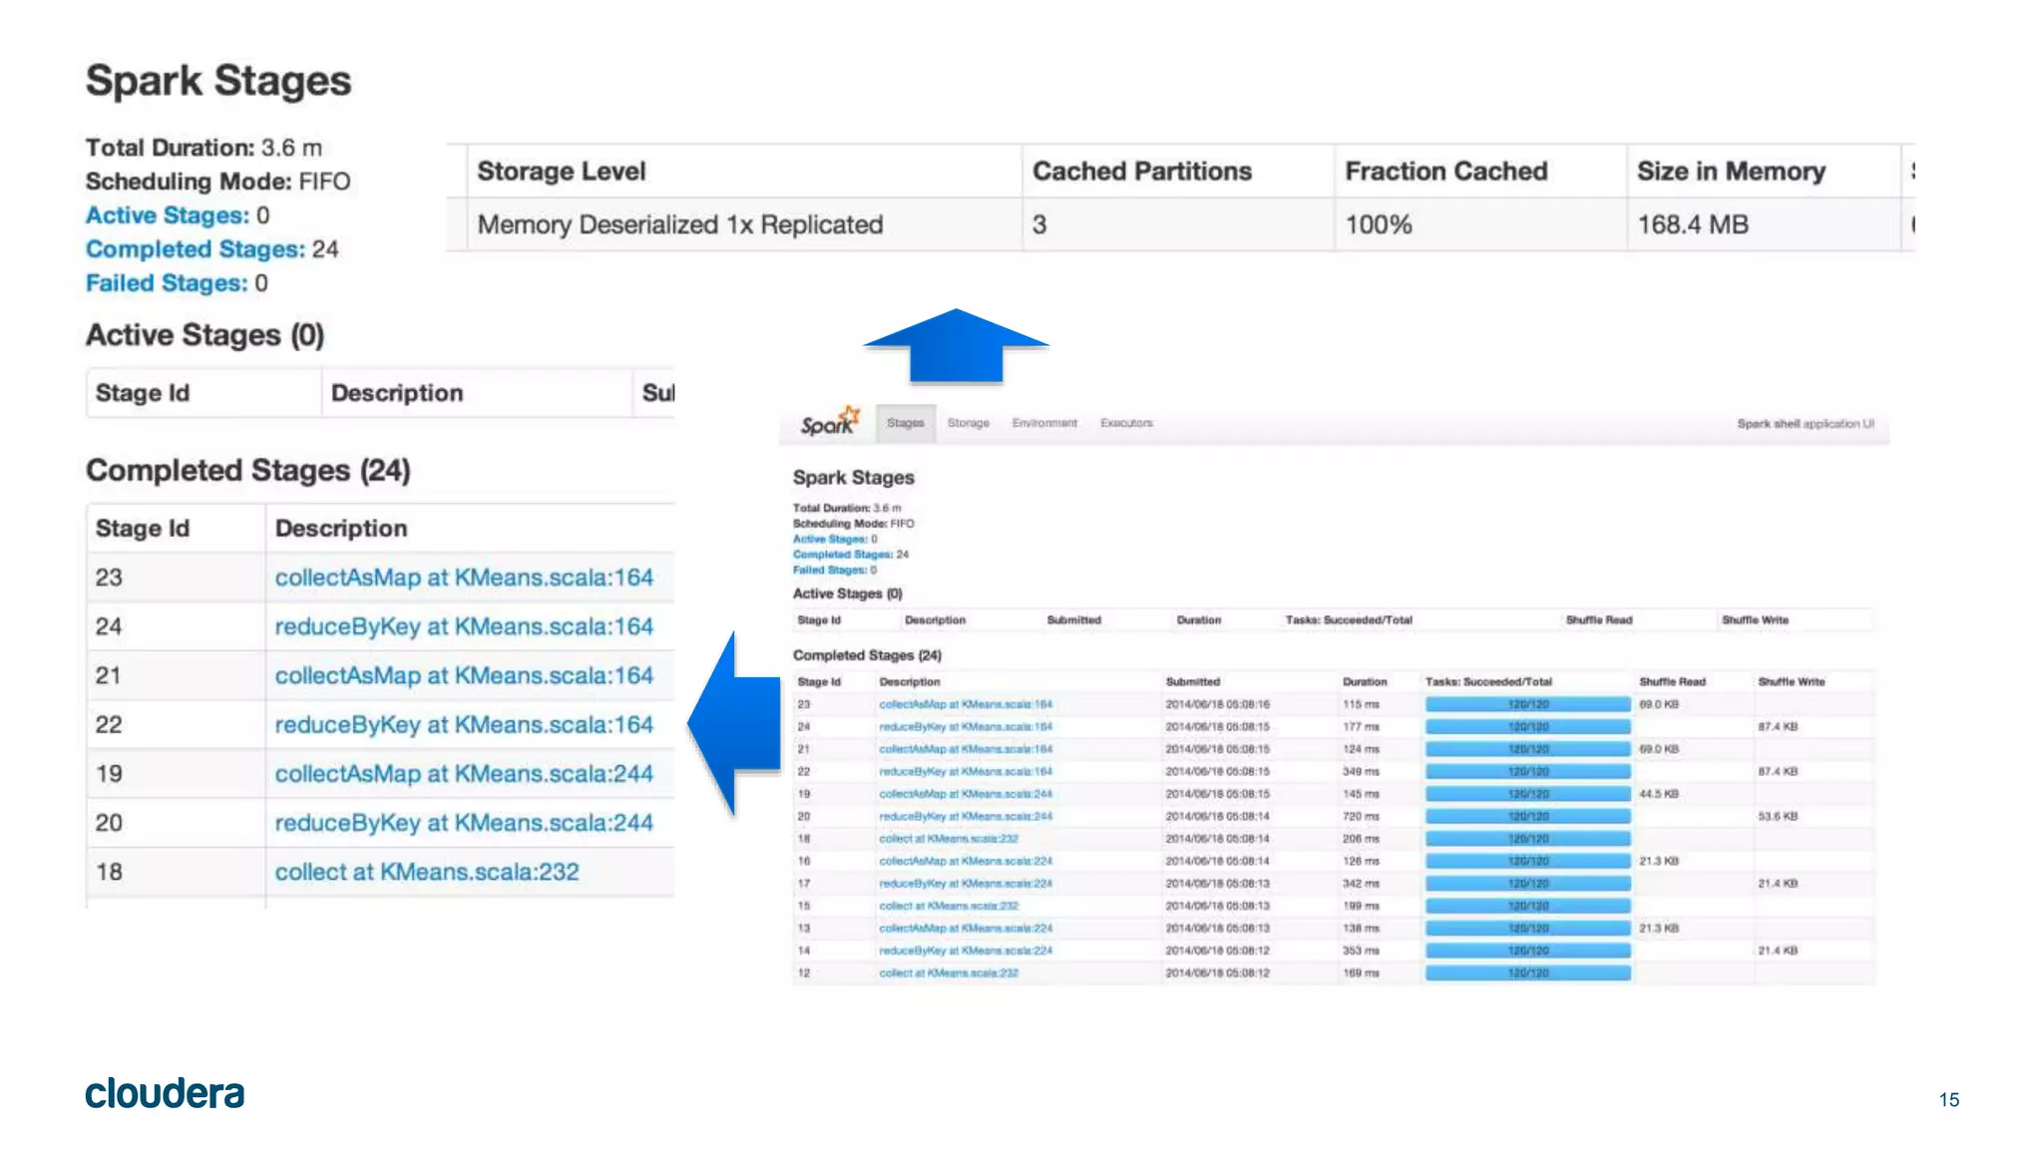
Task: Click the Size in Memory column header
Action: (1731, 172)
